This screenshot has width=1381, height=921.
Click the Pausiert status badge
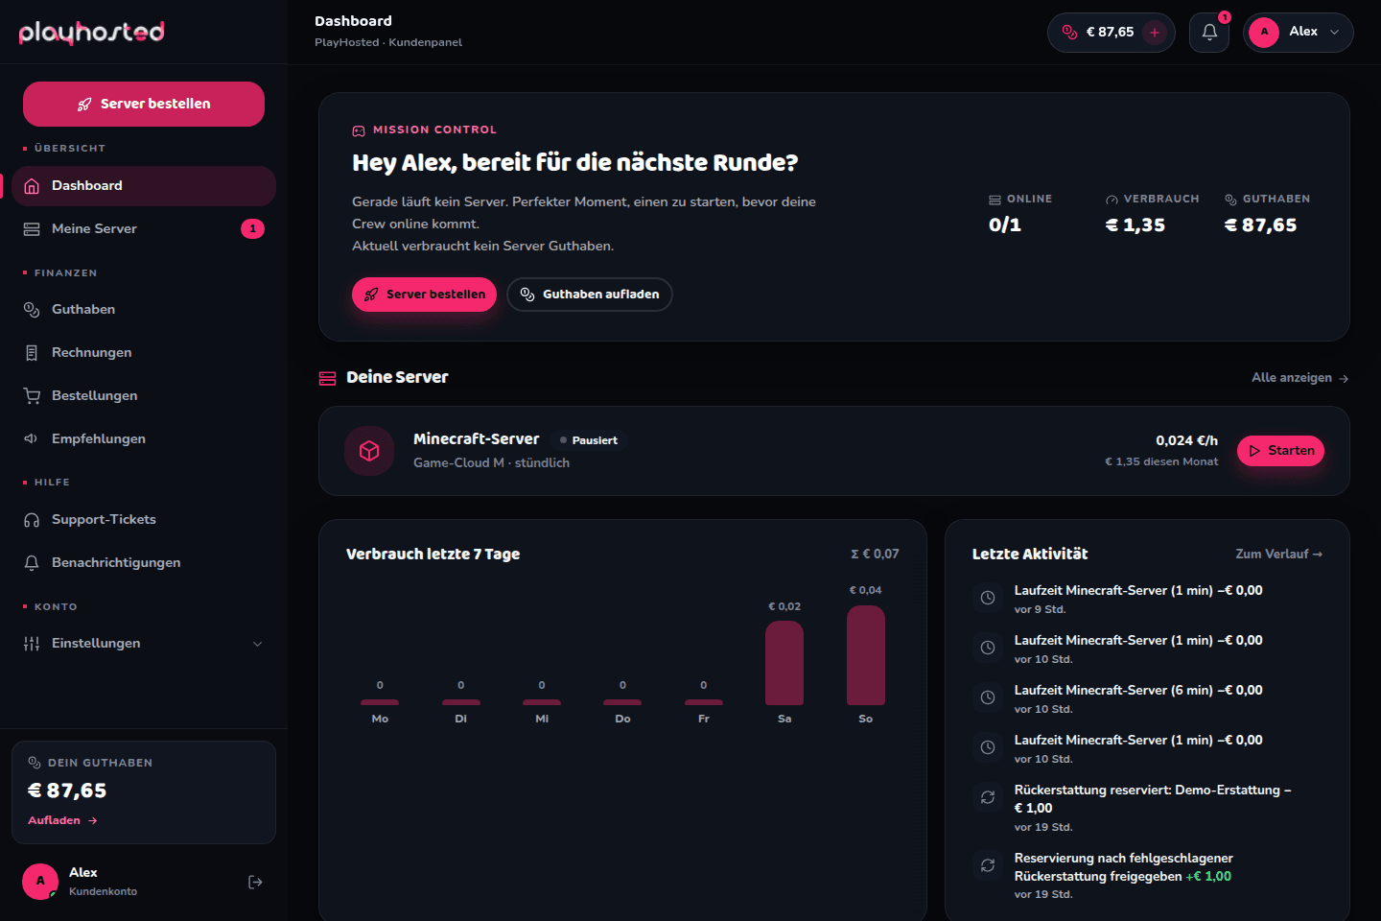tap(588, 440)
